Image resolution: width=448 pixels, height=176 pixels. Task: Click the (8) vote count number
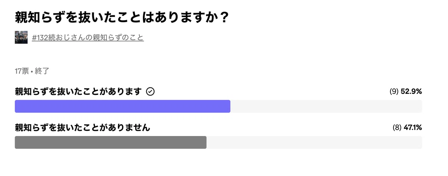397,128
